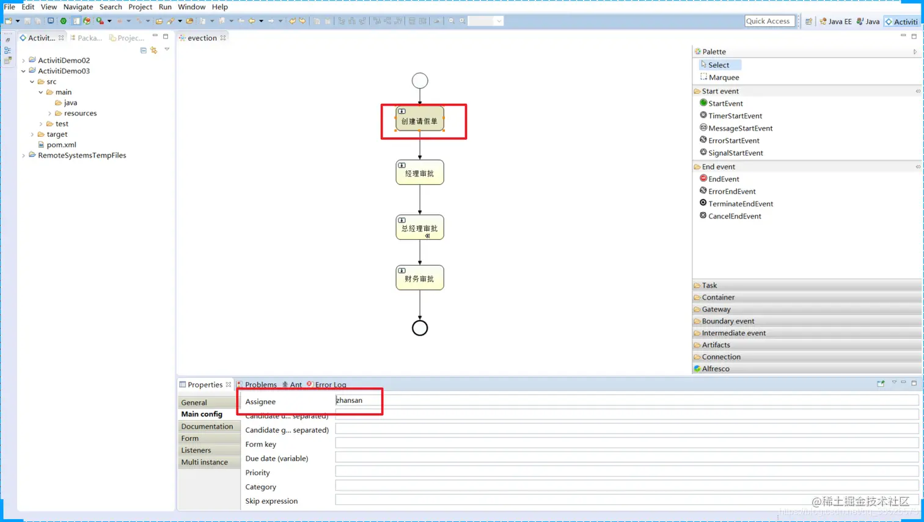Viewport: 924px width, 522px height.
Task: Expand the test folder
Action: (x=41, y=124)
